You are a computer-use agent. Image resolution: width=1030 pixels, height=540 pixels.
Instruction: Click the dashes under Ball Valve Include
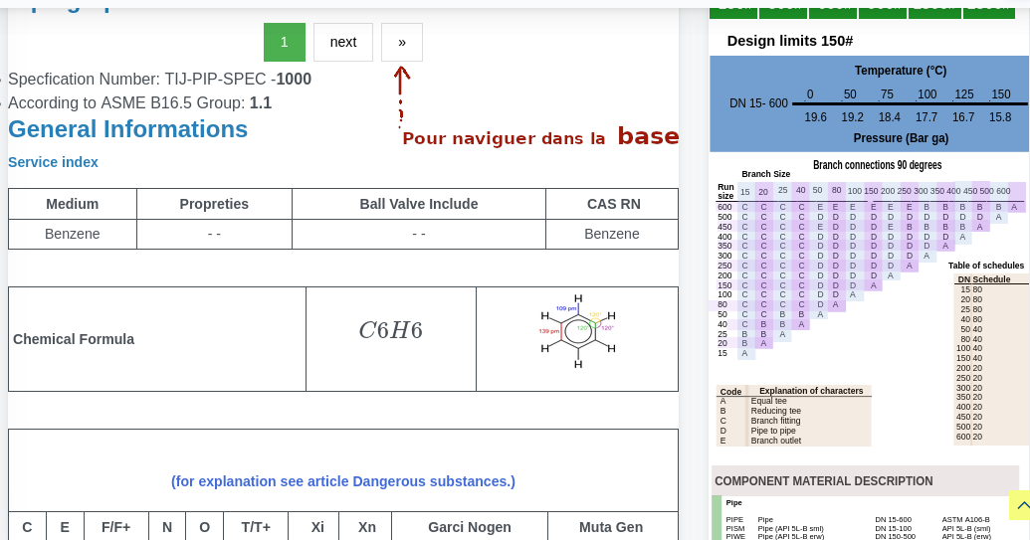pos(418,235)
